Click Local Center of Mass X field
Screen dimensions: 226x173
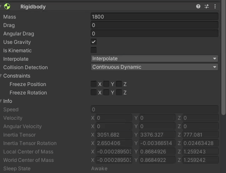[x=114, y=151]
